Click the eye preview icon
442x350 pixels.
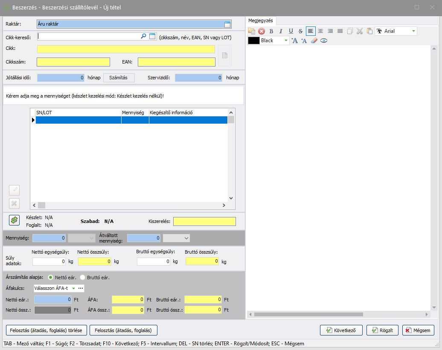pyautogui.click(x=324, y=40)
